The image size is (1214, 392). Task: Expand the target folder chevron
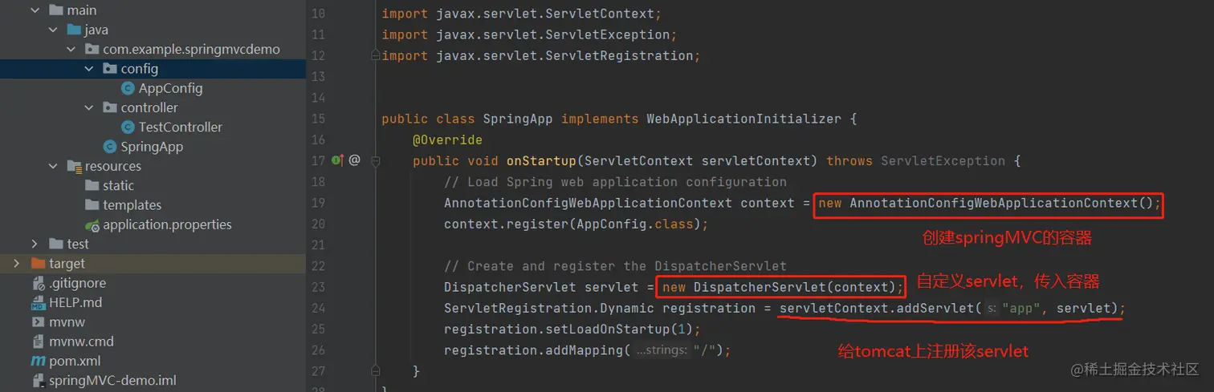click(16, 263)
